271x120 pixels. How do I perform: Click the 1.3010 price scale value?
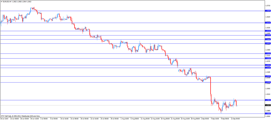coord(268,94)
